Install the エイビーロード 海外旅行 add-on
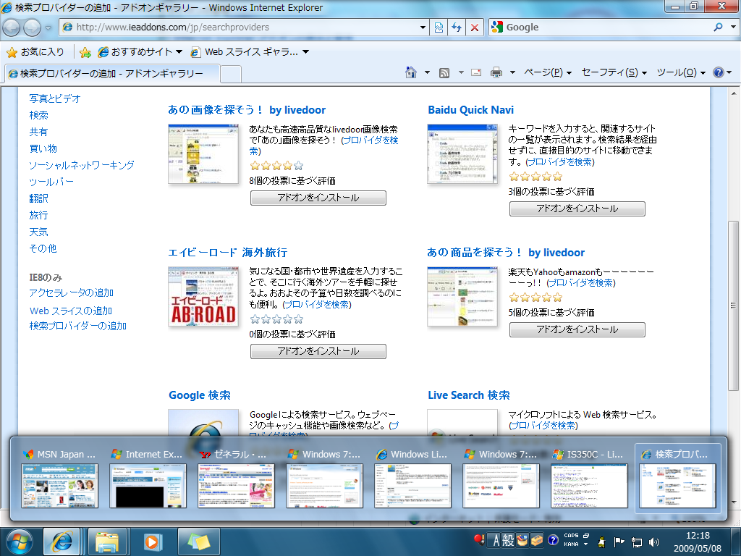The width and height of the screenshot is (741, 556). point(318,351)
